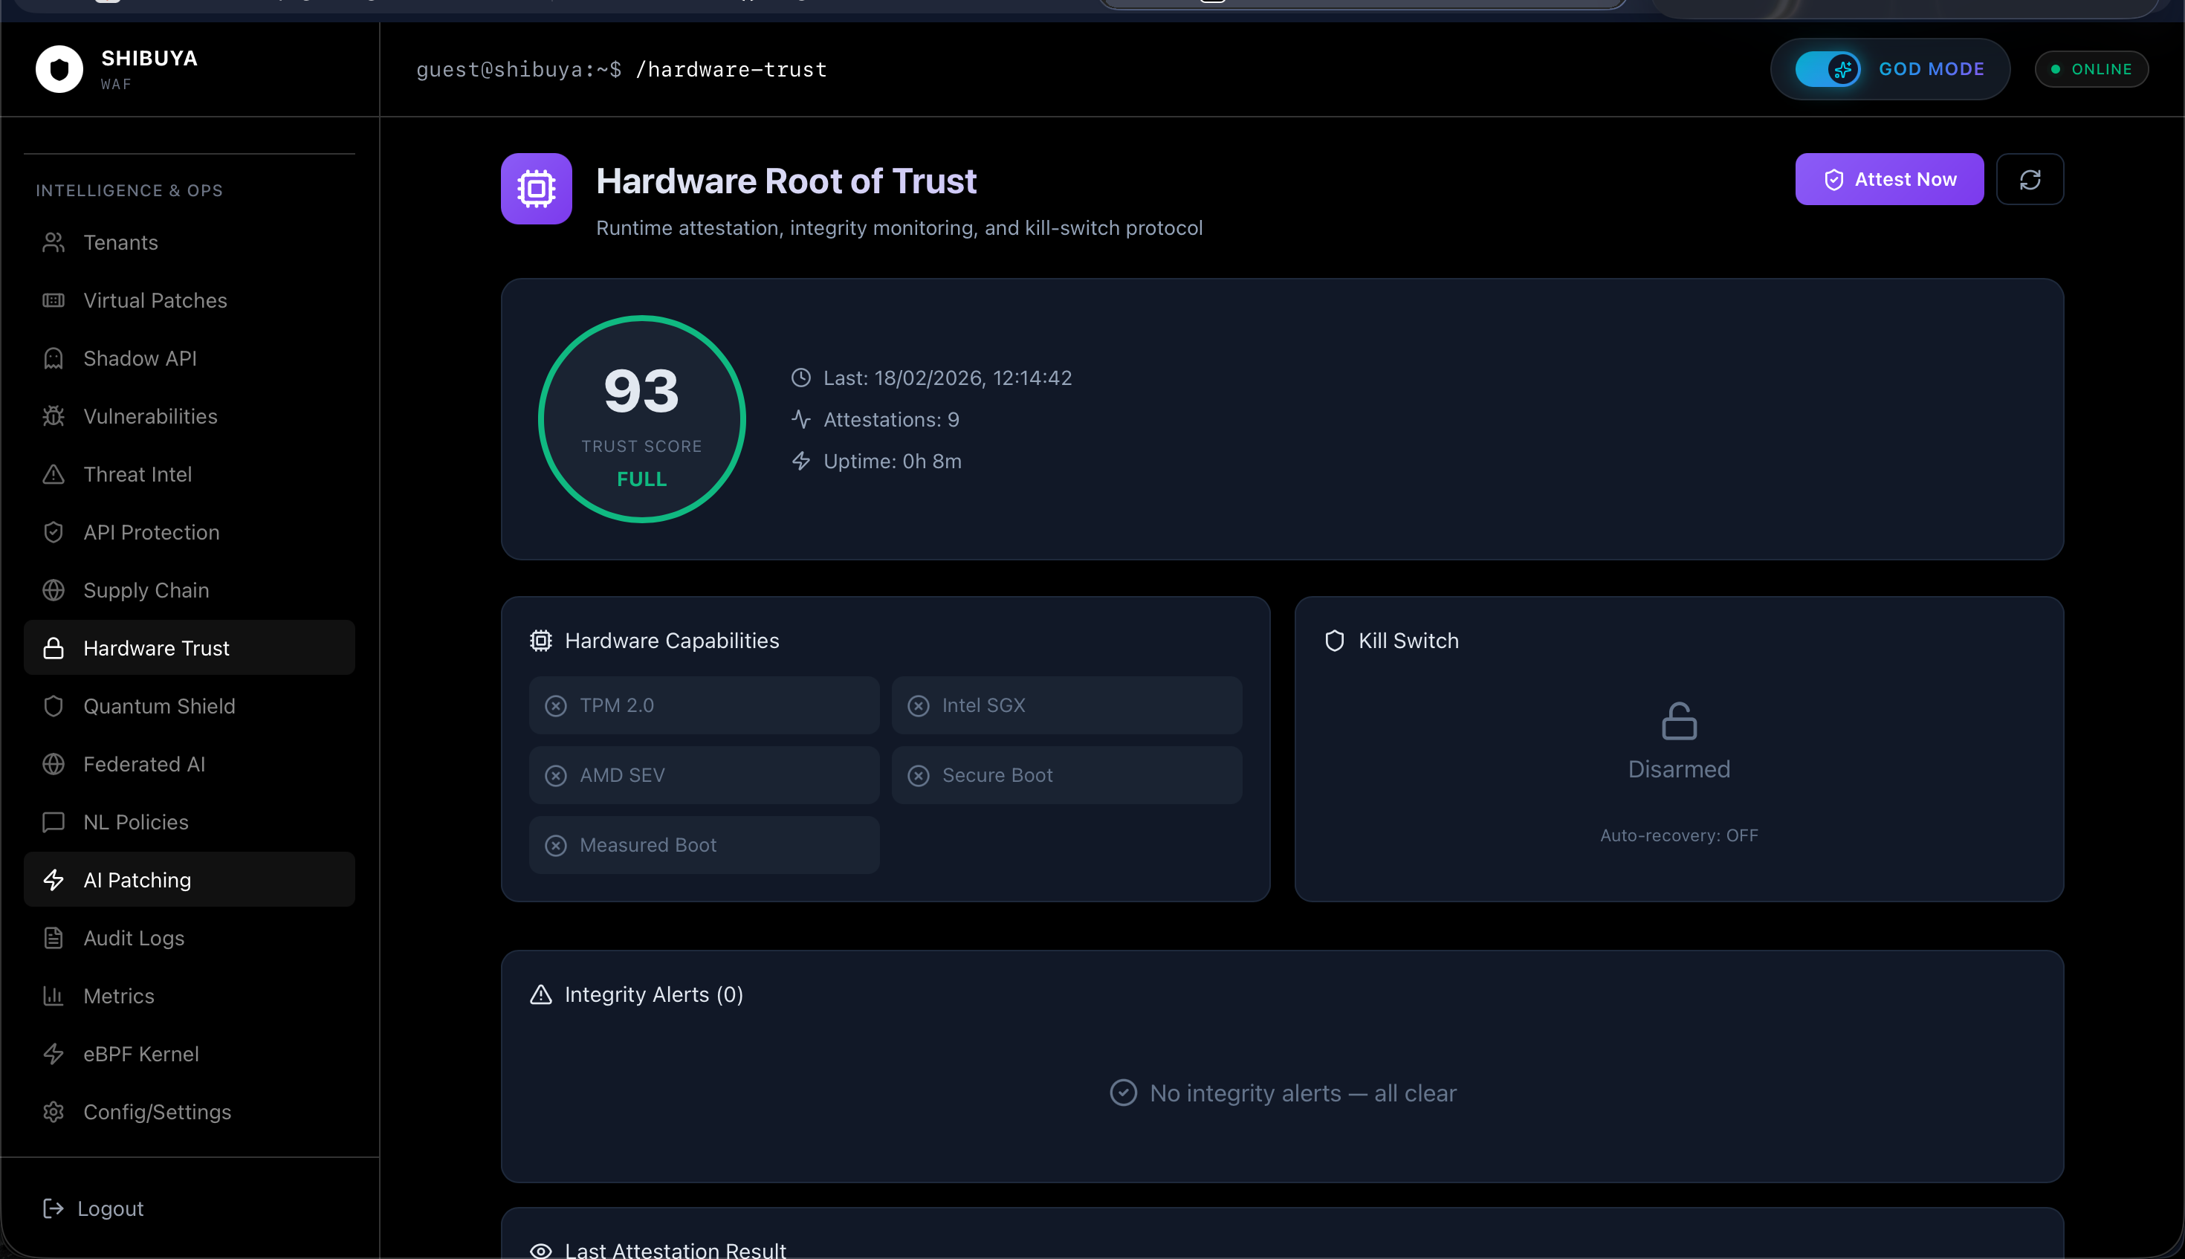Click the 93 trust score gauge
The image size is (2185, 1259).
tap(641, 418)
